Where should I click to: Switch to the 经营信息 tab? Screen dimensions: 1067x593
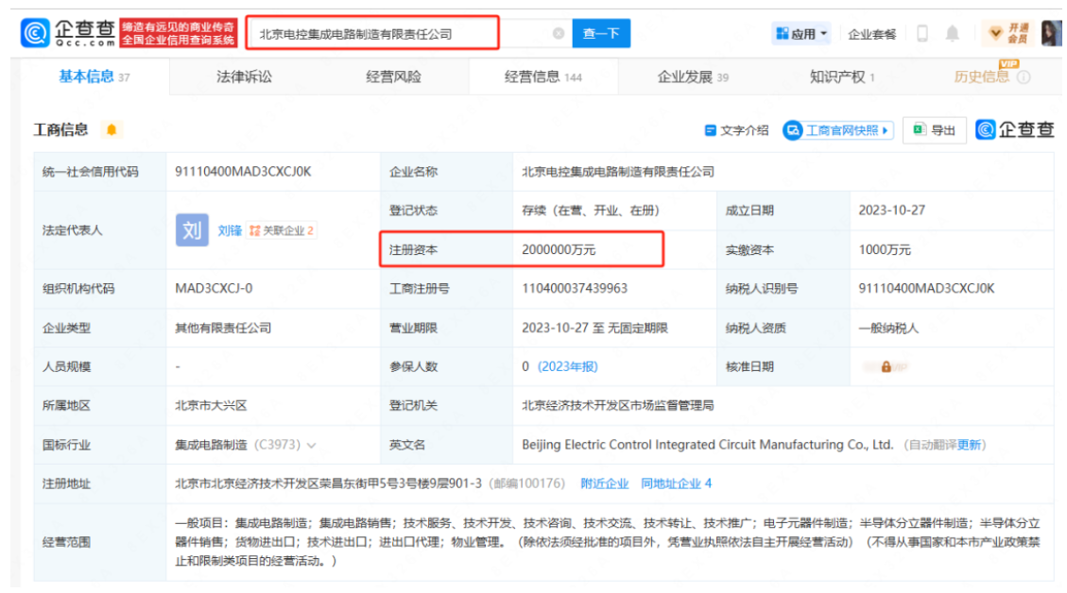543,76
